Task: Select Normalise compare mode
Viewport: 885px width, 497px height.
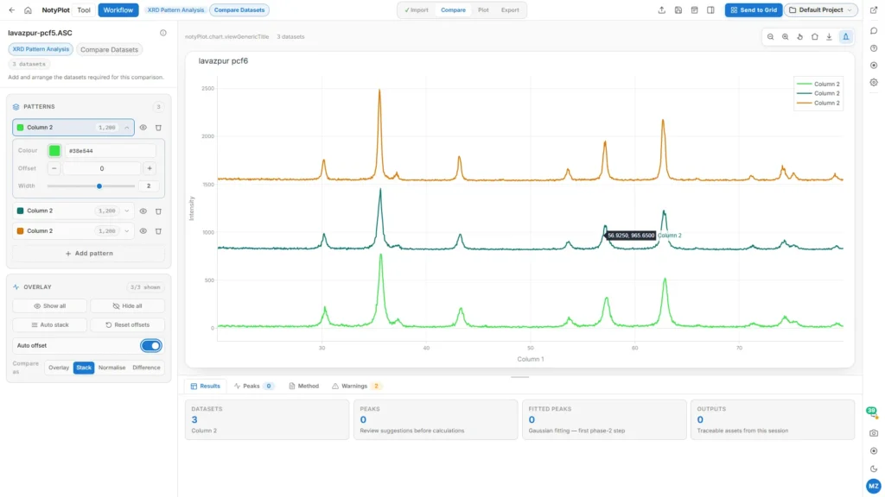Action: click(111, 368)
